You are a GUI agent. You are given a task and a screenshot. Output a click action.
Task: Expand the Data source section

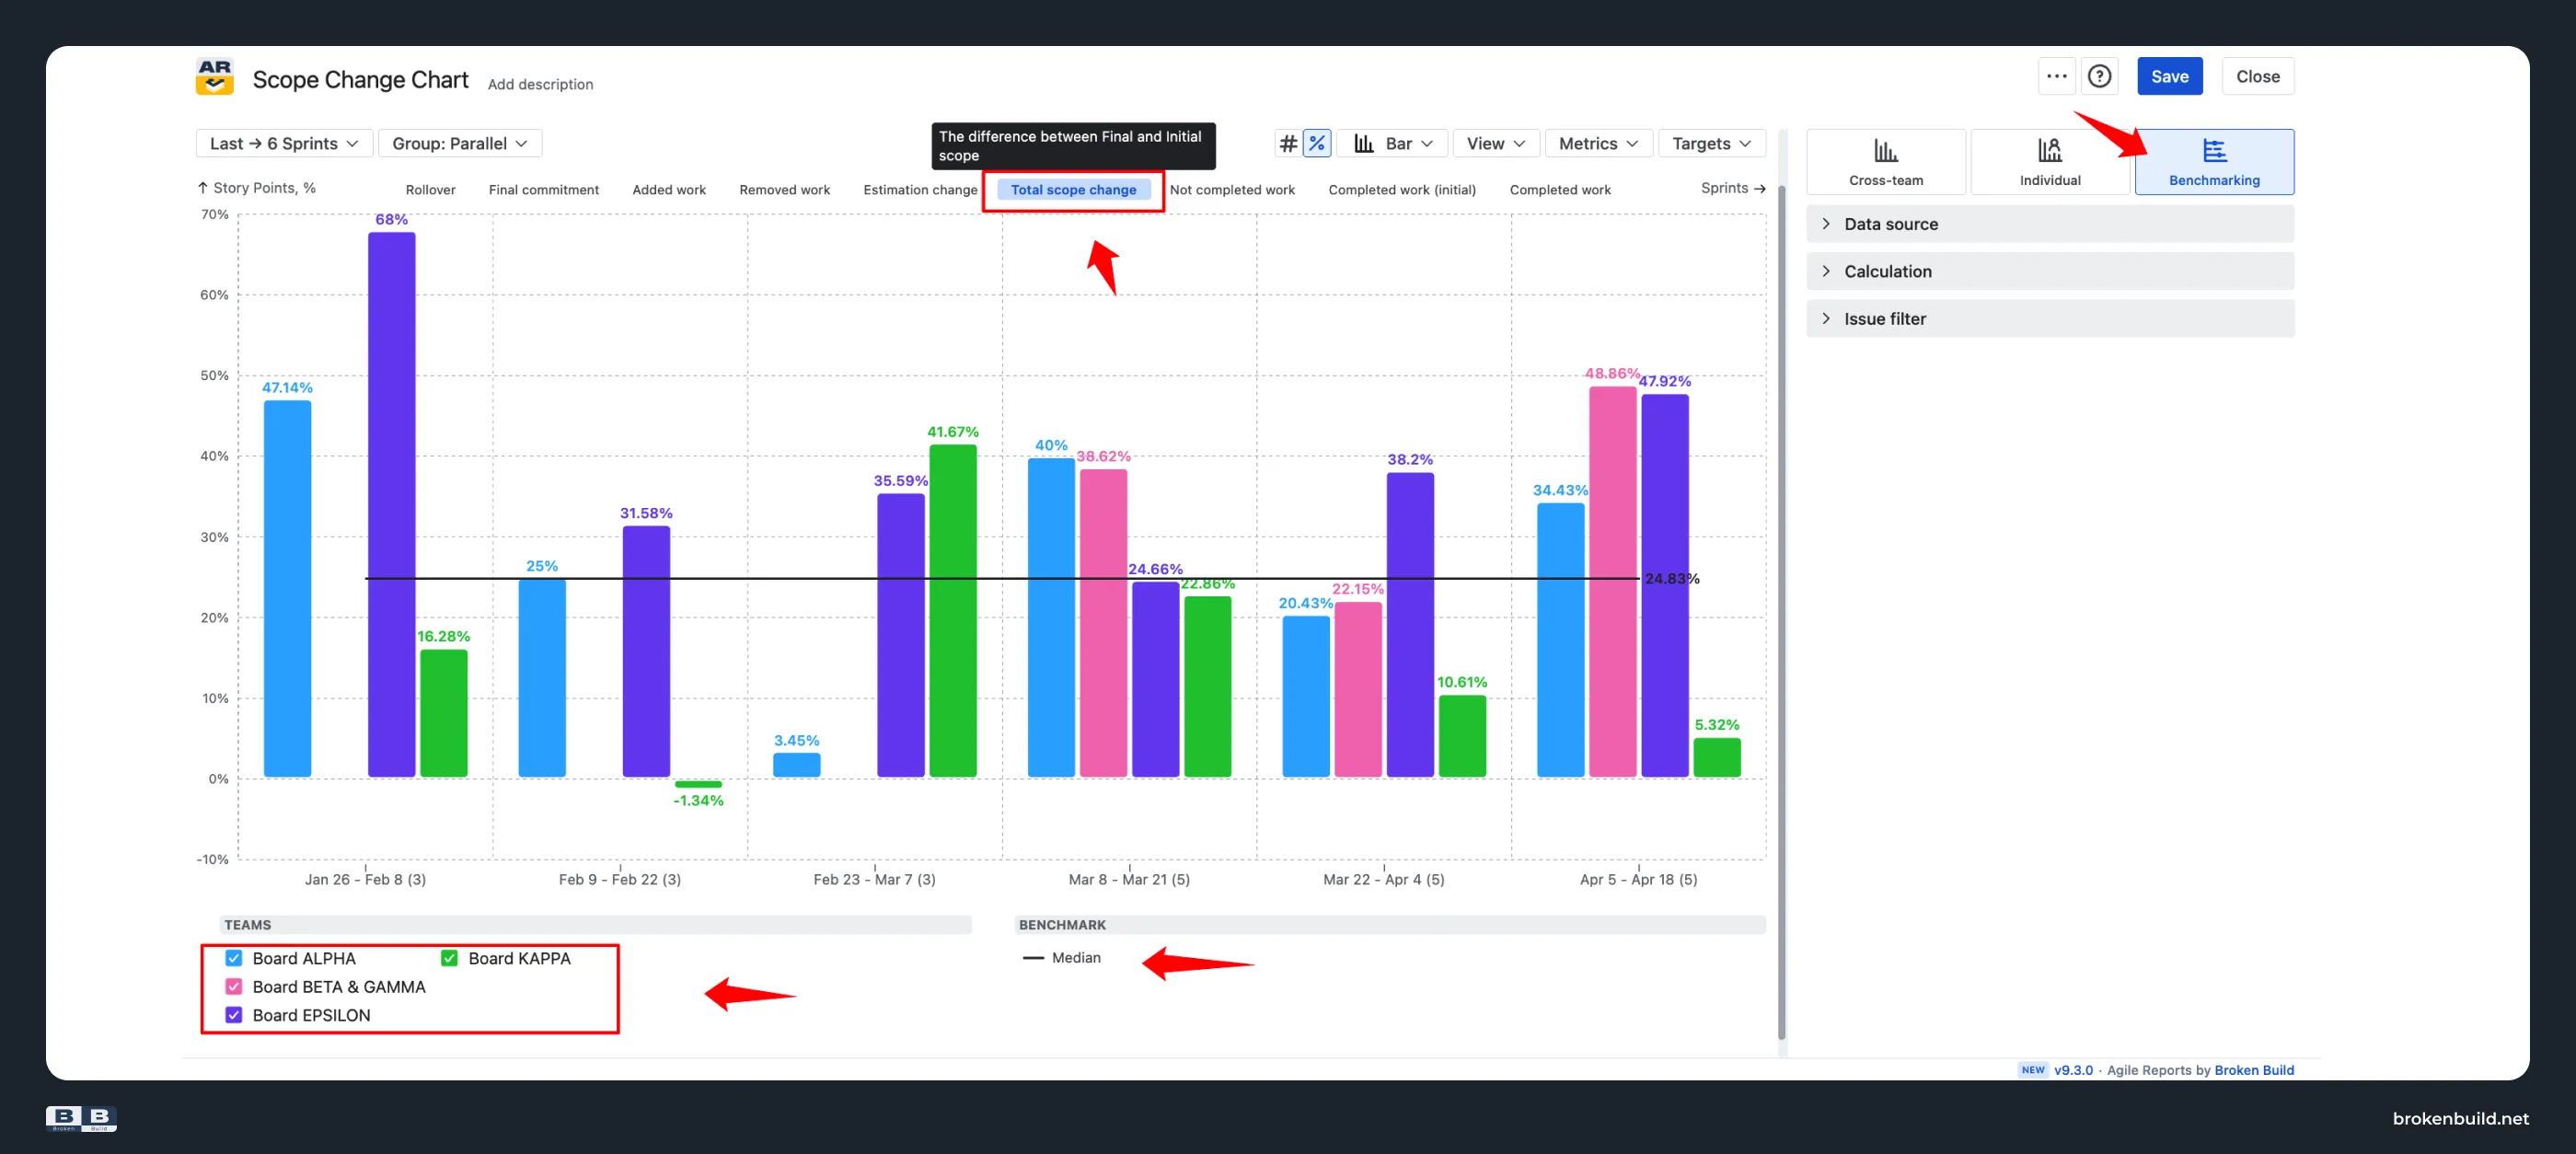2049,223
